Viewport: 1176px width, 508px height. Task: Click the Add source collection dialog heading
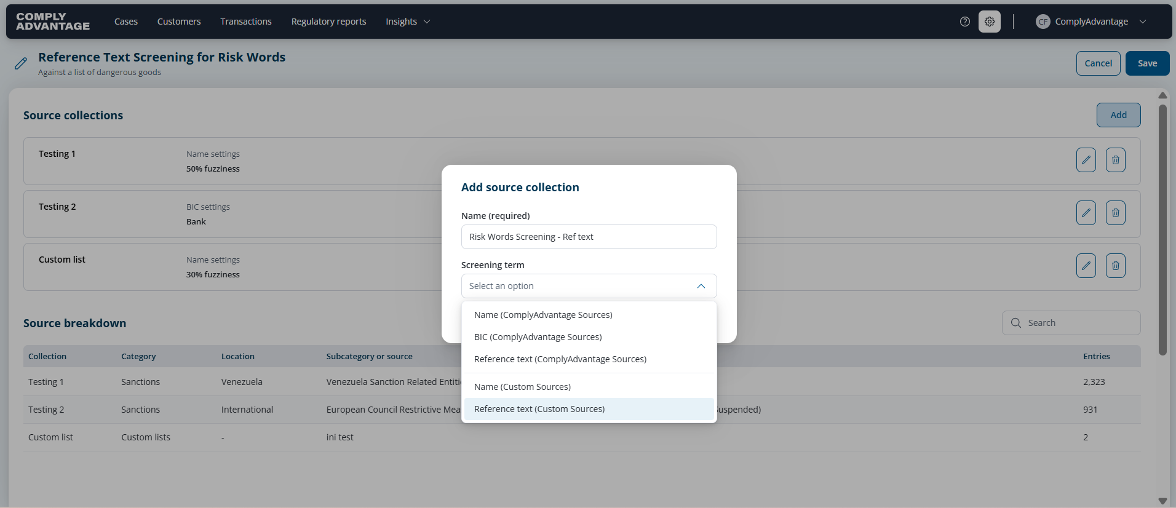pos(520,188)
